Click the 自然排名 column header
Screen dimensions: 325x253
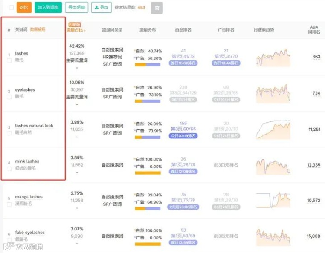[183, 30]
